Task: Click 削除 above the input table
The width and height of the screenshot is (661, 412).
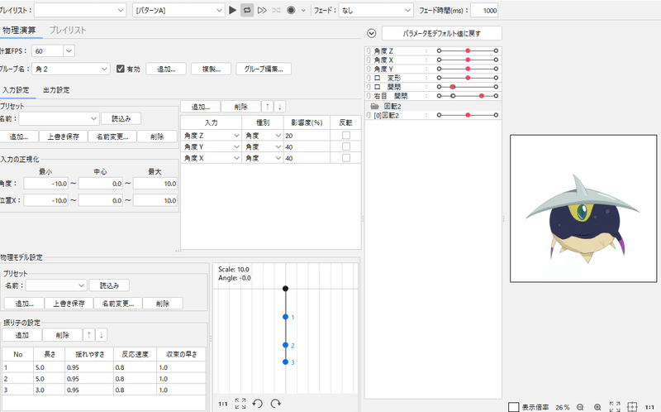Action: (x=240, y=107)
